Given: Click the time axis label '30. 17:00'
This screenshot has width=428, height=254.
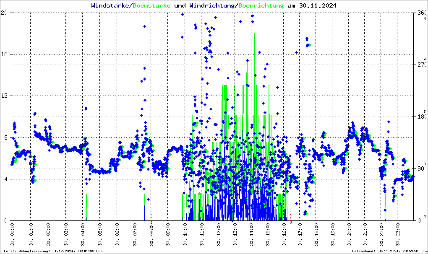Looking at the screenshot, I should pyautogui.click(x=300, y=235).
